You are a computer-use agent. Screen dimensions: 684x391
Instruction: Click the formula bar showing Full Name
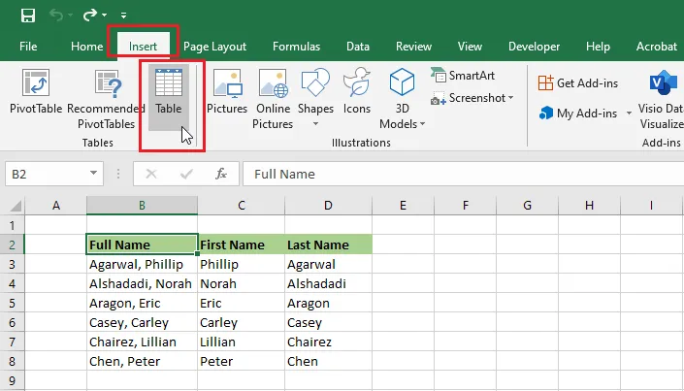(x=463, y=174)
